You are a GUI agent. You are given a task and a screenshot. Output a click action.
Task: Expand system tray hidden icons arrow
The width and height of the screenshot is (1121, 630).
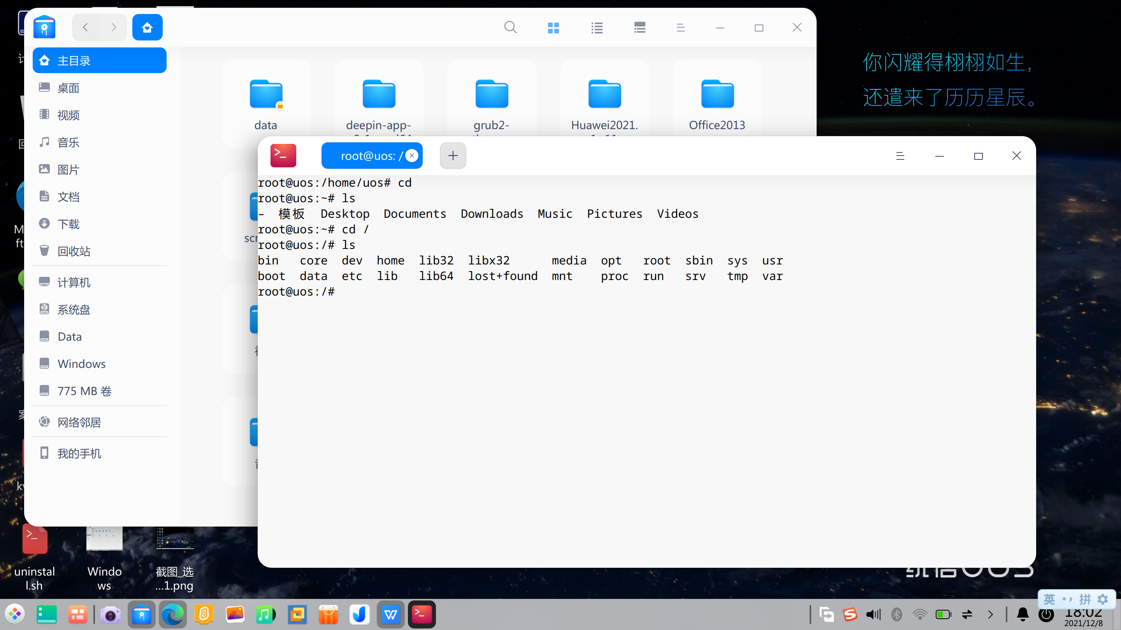click(x=991, y=614)
